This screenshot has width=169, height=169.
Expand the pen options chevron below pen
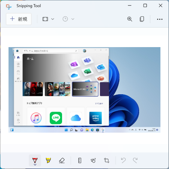pyautogui.click(x=35, y=165)
